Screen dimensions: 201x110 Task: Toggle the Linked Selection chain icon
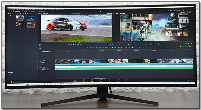point(112,47)
